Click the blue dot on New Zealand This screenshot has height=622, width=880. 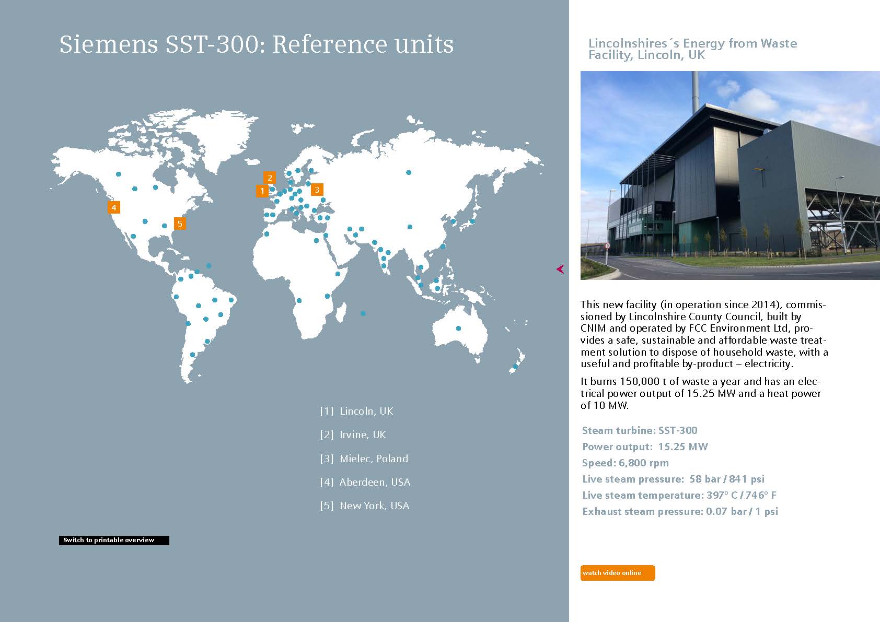coord(515,367)
